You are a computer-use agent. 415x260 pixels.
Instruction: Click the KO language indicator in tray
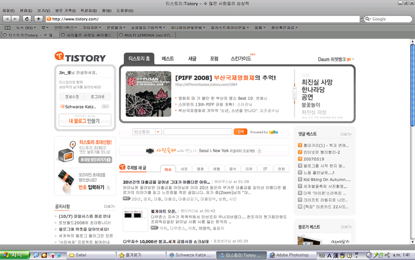click(321, 255)
